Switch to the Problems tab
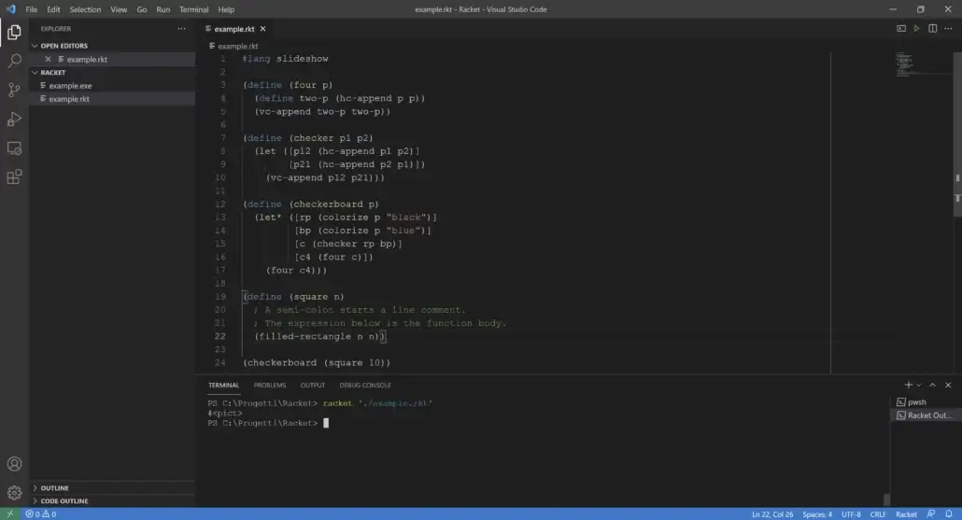 [270, 385]
